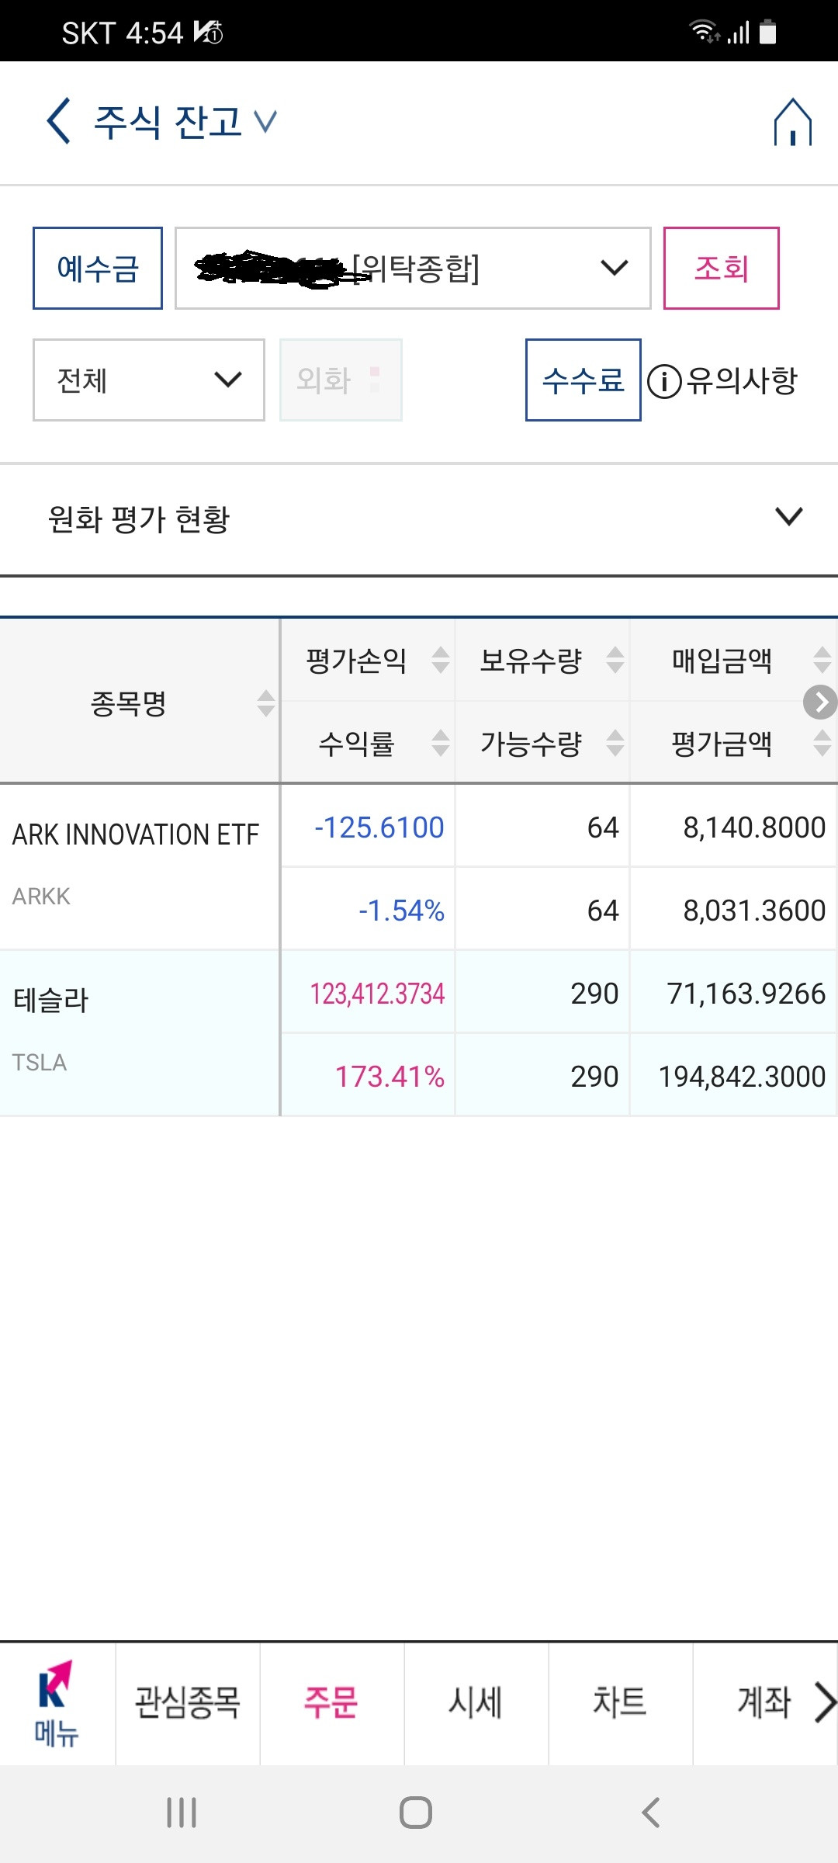Viewport: 838px width, 1863px height.
Task: Open the 전체 filter dropdown
Action: (x=149, y=380)
